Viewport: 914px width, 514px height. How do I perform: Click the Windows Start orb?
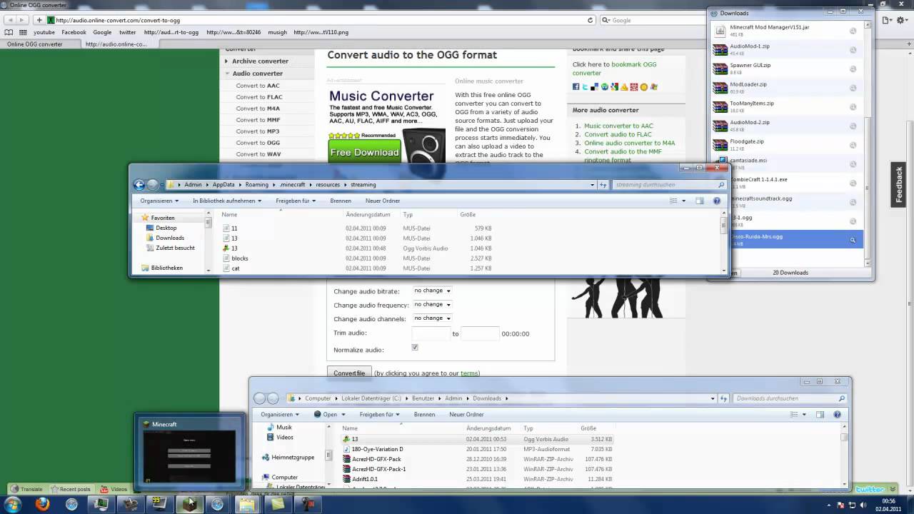pyautogui.click(x=13, y=504)
